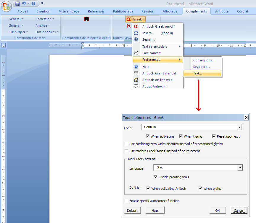Click the binoculars icon beside Search
The width and height of the screenshot is (256, 223).
point(136,39)
